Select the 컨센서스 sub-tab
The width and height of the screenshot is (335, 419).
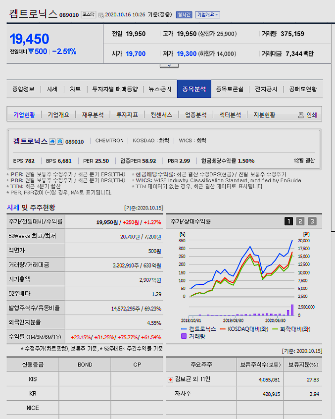pyautogui.click(x=161, y=115)
